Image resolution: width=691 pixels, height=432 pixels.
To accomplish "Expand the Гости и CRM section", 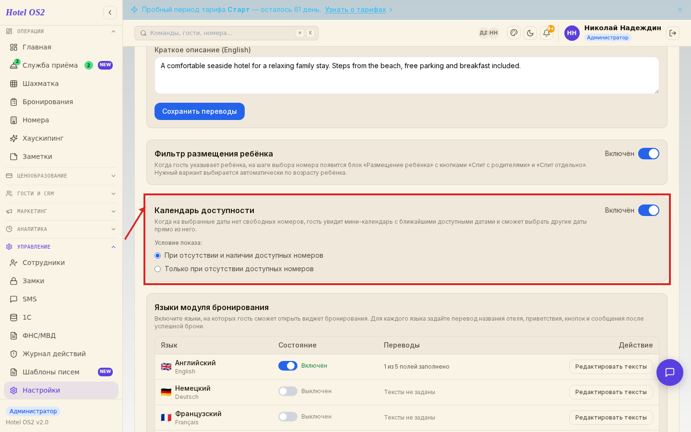I will tap(61, 193).
